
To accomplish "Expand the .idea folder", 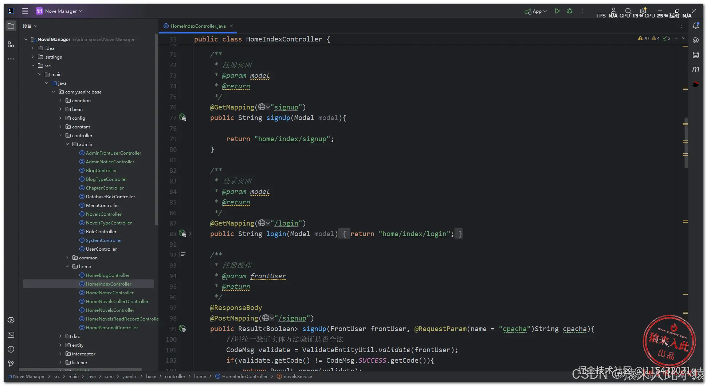I will tap(33, 48).
